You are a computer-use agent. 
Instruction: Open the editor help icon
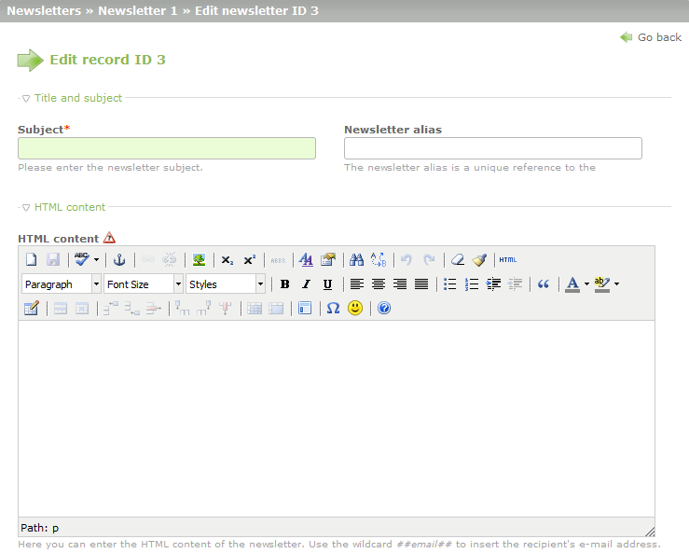click(384, 308)
